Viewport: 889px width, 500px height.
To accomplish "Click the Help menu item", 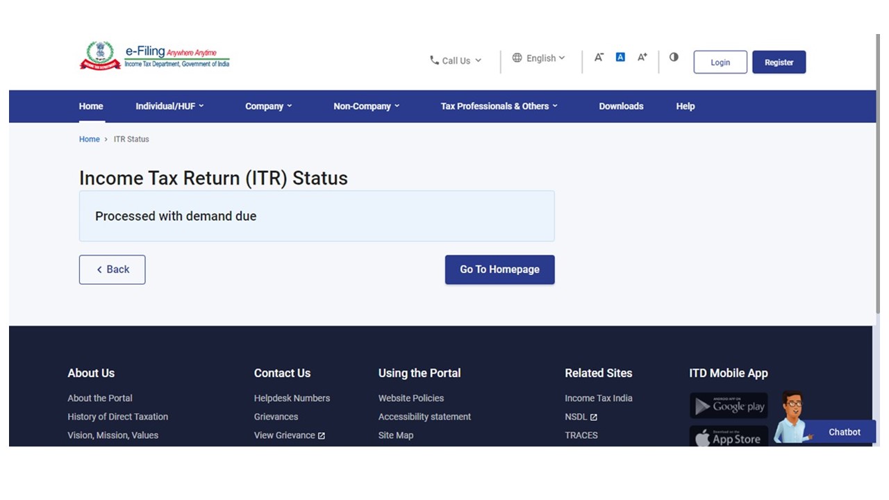I will coord(685,106).
